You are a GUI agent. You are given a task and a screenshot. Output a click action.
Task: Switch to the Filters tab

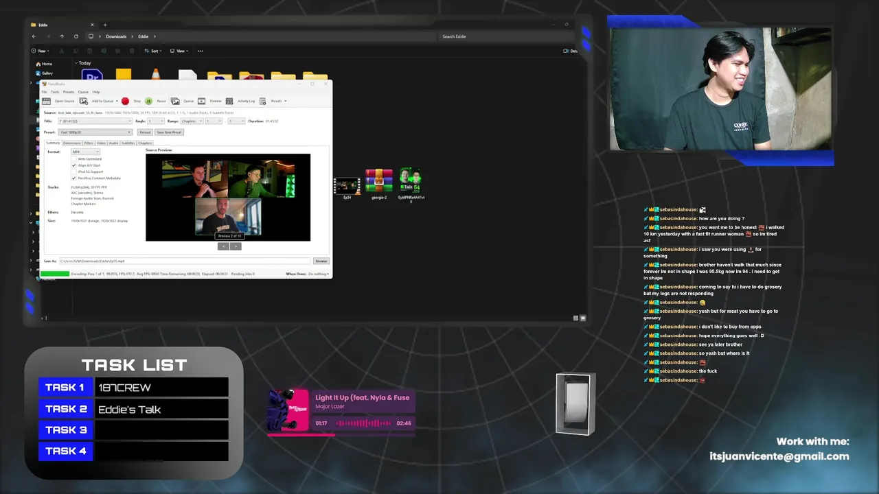pyautogui.click(x=89, y=143)
